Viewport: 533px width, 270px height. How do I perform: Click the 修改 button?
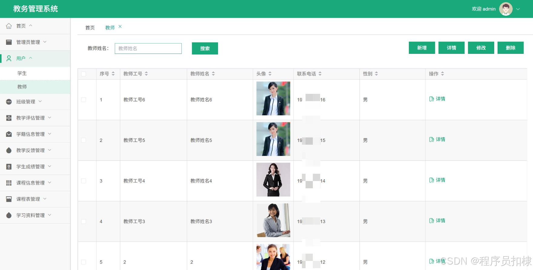pyautogui.click(x=481, y=48)
